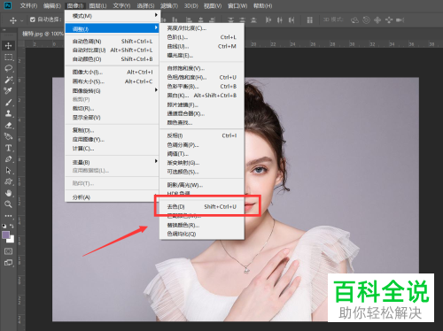Open the 视图(V) menu
This screenshot has width=443, height=331.
pyautogui.click(x=213, y=5)
